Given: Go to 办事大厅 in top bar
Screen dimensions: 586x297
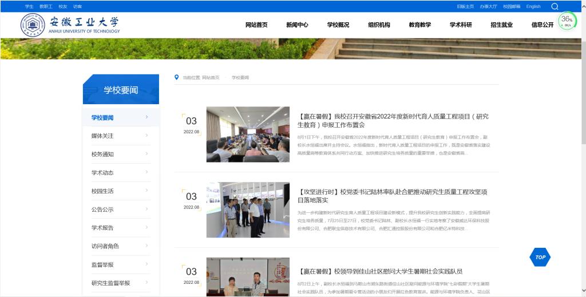Looking at the screenshot, I should tap(488, 6).
